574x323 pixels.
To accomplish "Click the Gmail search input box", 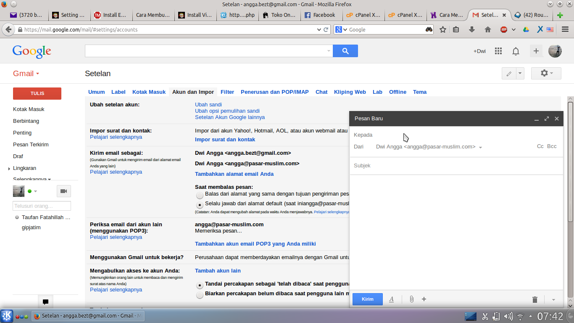I will pyautogui.click(x=209, y=51).
